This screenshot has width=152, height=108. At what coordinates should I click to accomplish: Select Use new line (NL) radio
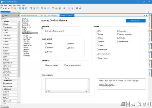pyautogui.click(x=46, y=65)
